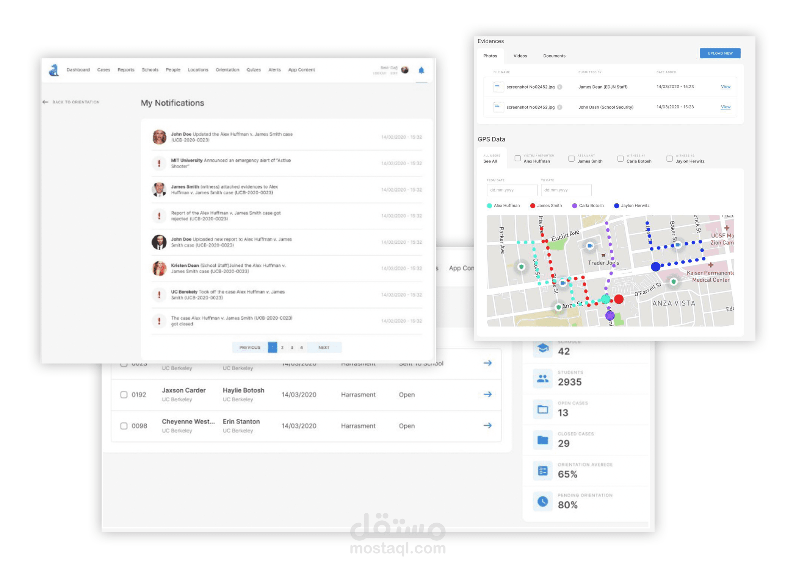This screenshot has width=796, height=568.
Task: Enable the James Smith assailant checkbox
Action: click(571, 159)
